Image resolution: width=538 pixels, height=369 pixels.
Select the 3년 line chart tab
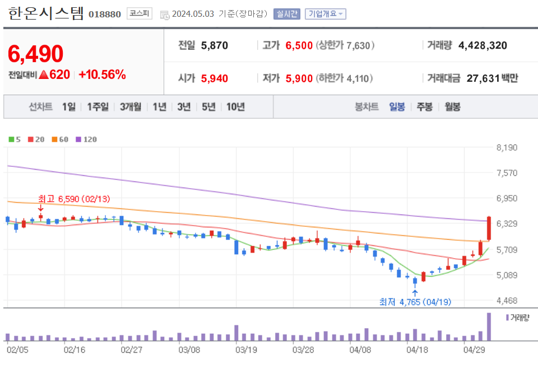click(x=184, y=107)
